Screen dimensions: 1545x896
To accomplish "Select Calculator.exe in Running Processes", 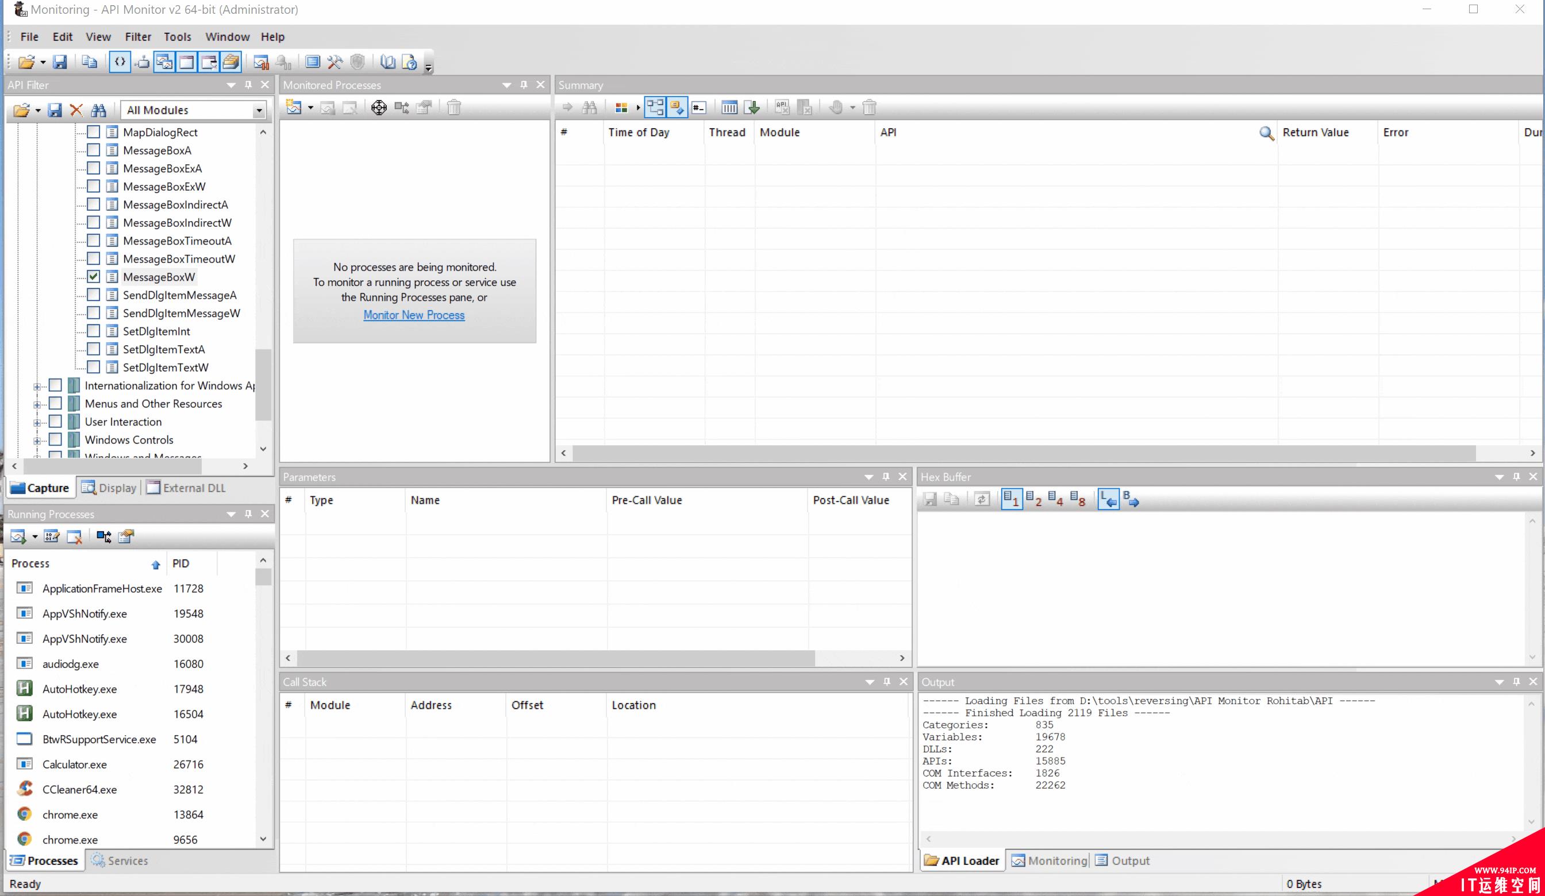I will pyautogui.click(x=130, y=764).
